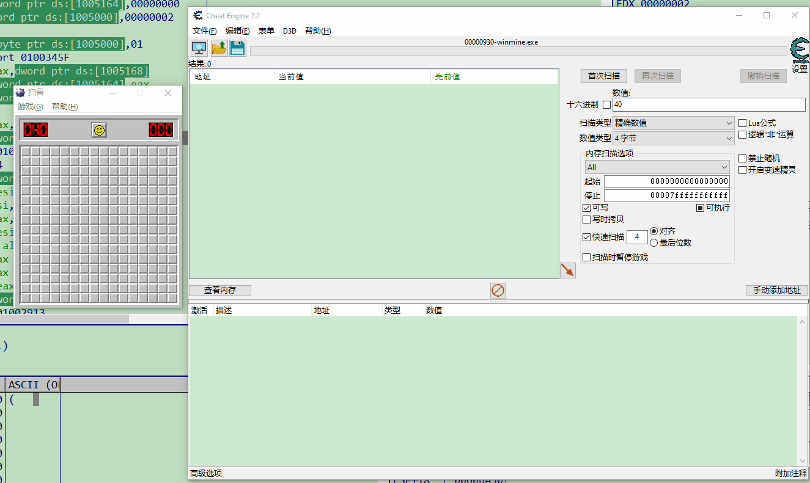This screenshot has height=483, width=810.
Task: Click the 地址 column header in results
Action: point(232,77)
